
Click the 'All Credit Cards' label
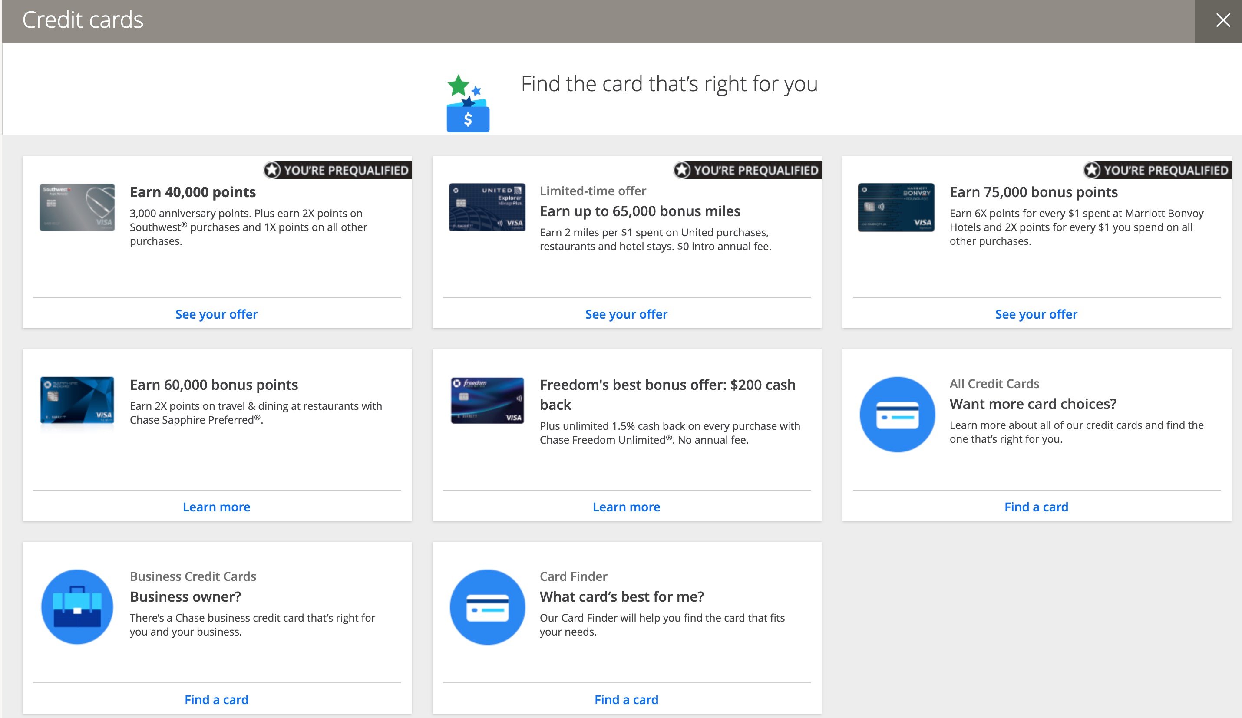click(x=994, y=383)
